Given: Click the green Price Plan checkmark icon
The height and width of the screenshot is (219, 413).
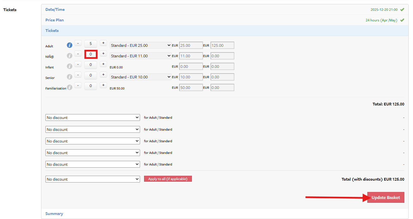Looking at the screenshot, I should tap(402, 20).
